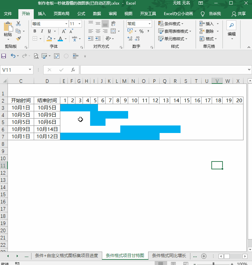Click the Paste clipboard icon
This screenshot has width=252, height=265.
click(8, 27)
